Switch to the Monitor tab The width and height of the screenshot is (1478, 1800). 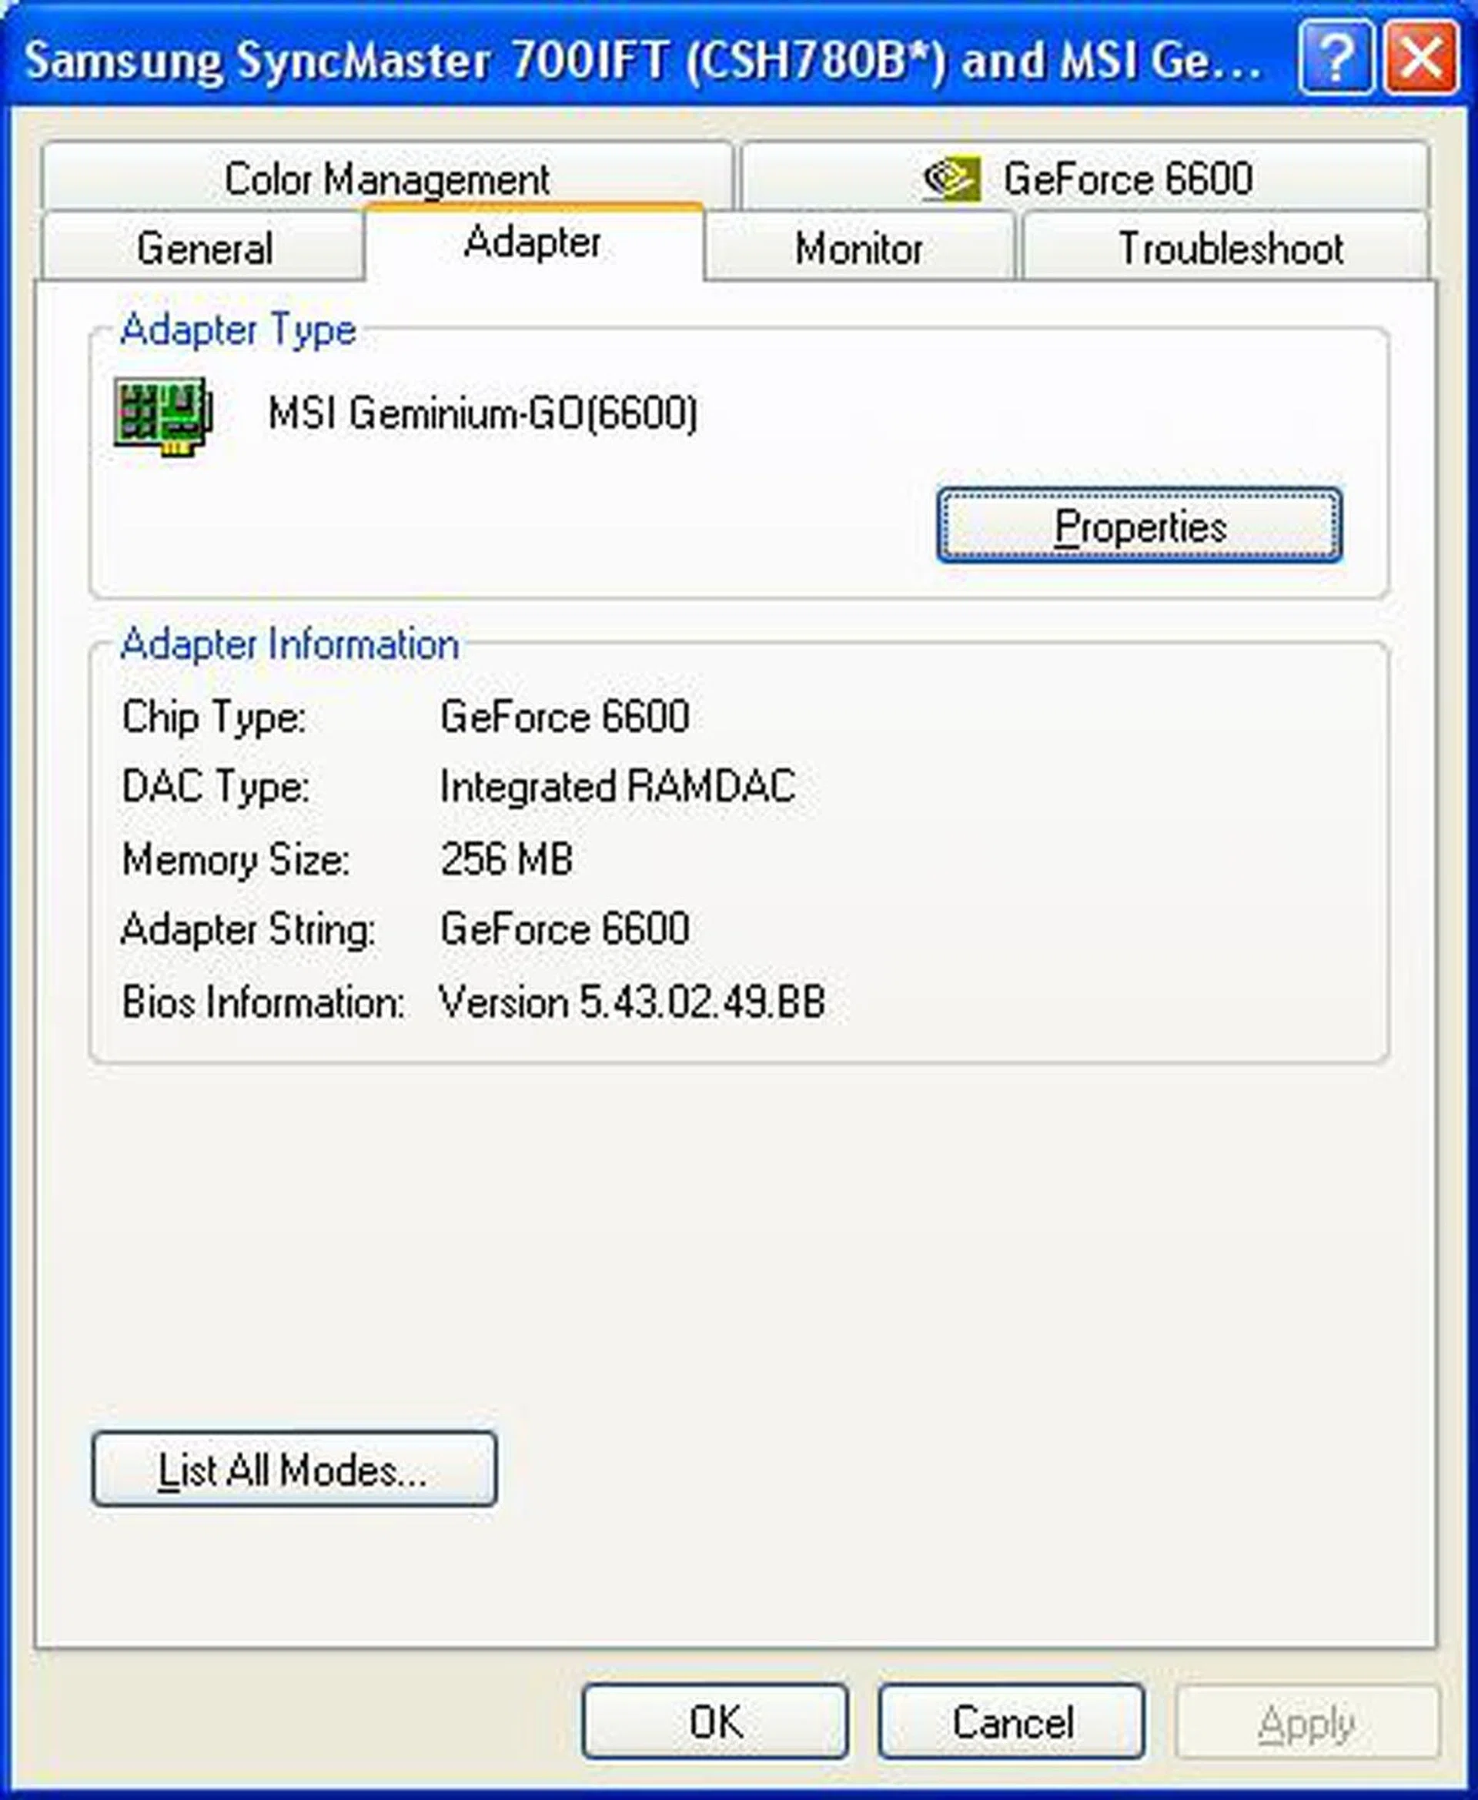click(x=858, y=249)
